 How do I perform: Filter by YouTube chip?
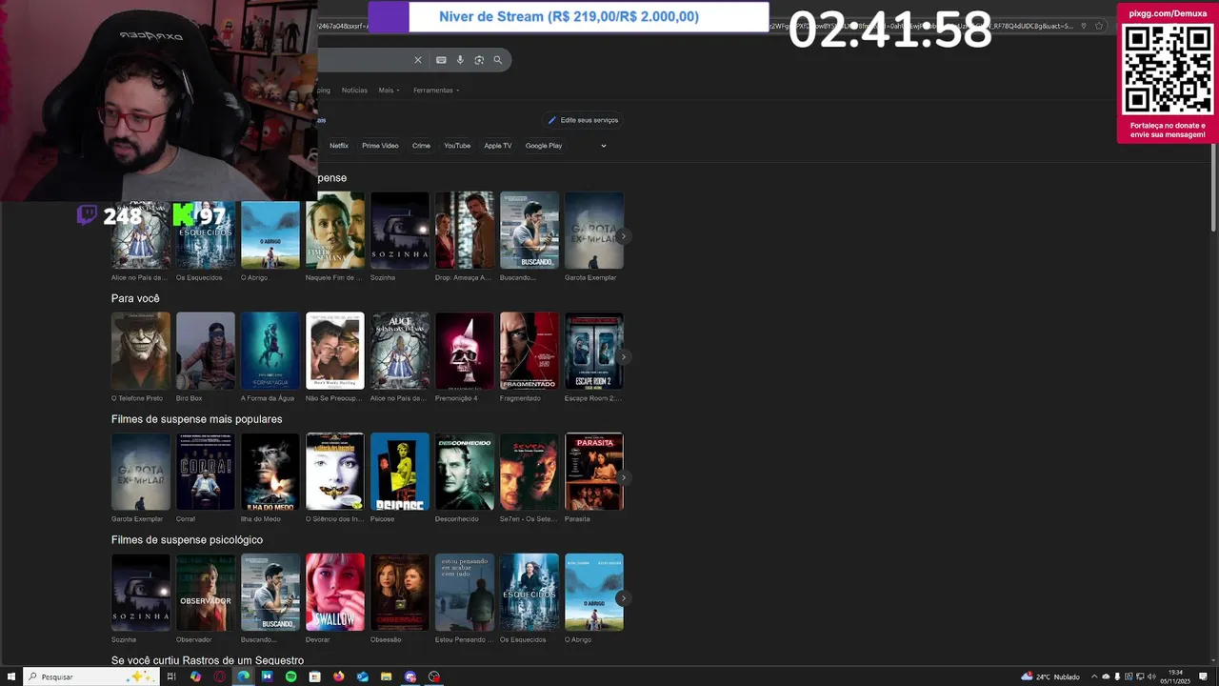pyautogui.click(x=457, y=146)
